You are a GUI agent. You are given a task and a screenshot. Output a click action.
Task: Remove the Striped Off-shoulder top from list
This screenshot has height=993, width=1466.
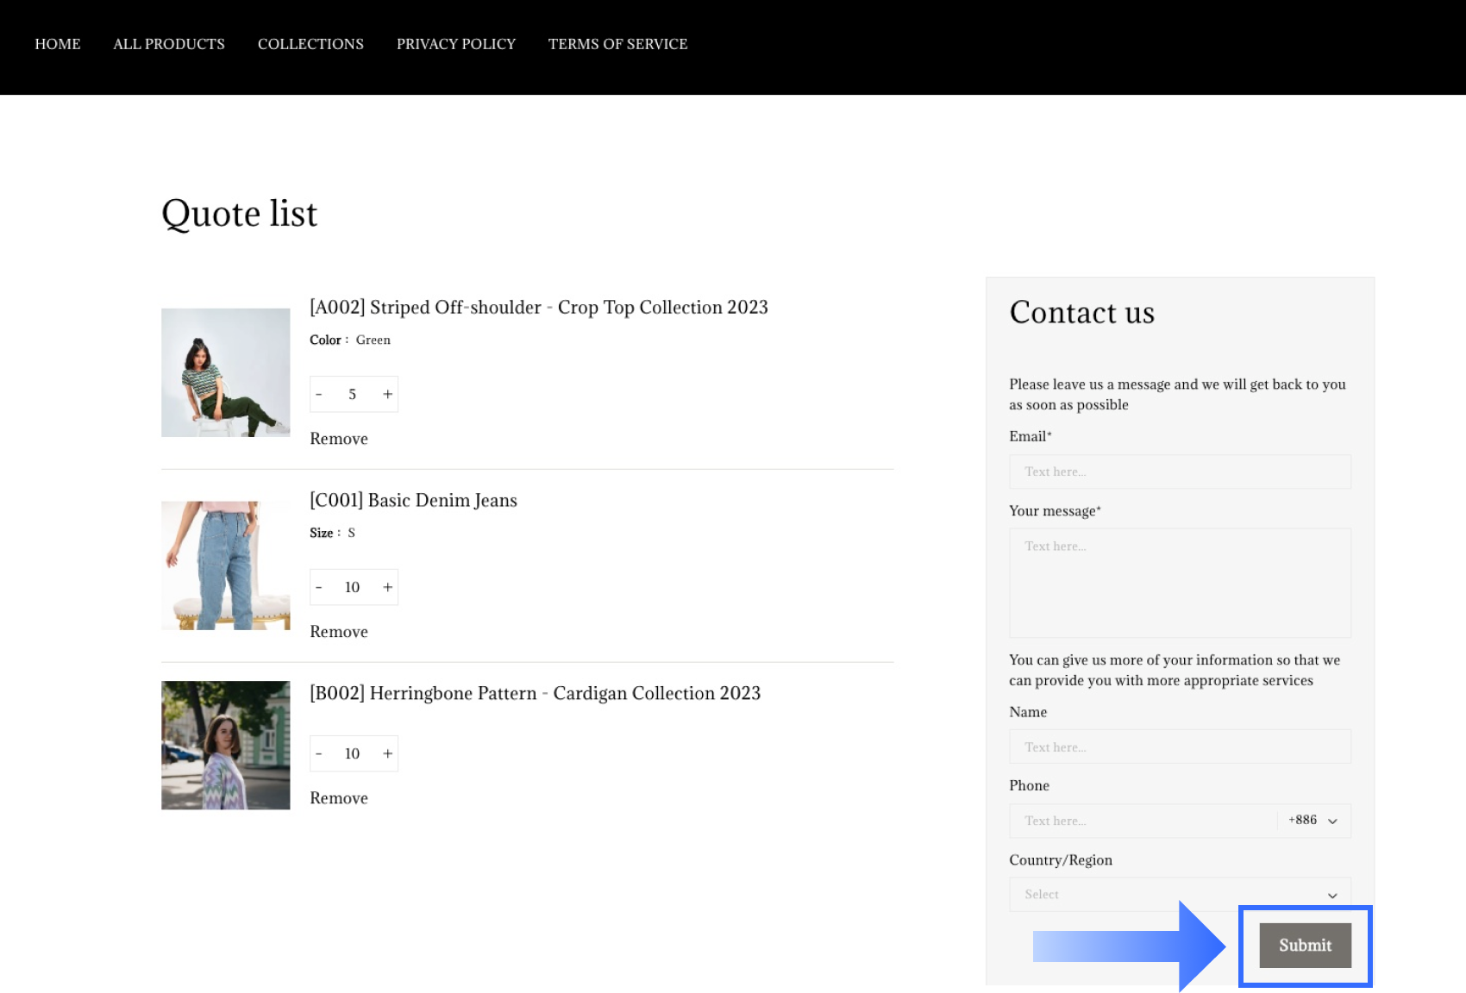click(339, 439)
